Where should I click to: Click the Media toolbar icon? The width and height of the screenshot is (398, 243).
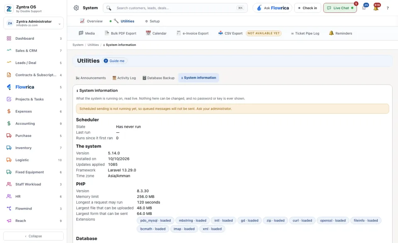[x=81, y=33]
